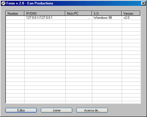Click the Wiondows 98 cell

pos(103,18)
